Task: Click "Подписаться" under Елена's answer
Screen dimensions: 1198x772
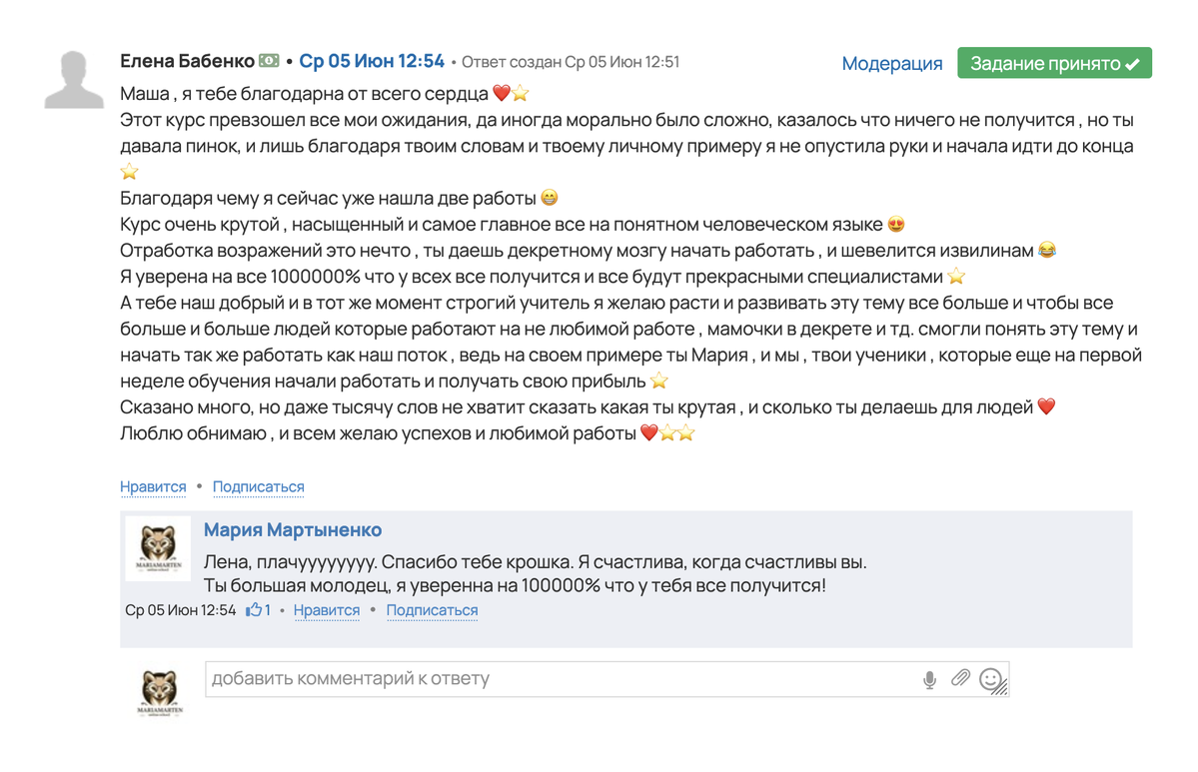Action: point(258,487)
